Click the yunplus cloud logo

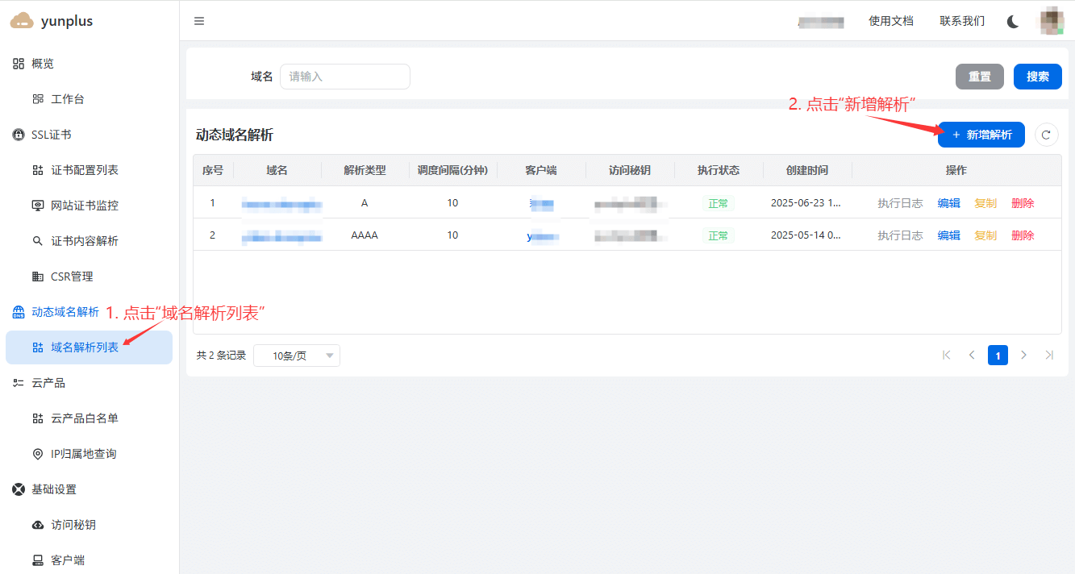22,21
